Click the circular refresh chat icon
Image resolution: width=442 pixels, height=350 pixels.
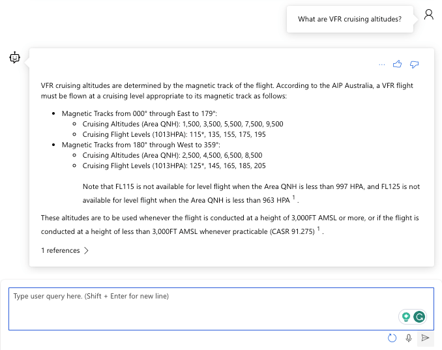(x=392, y=338)
